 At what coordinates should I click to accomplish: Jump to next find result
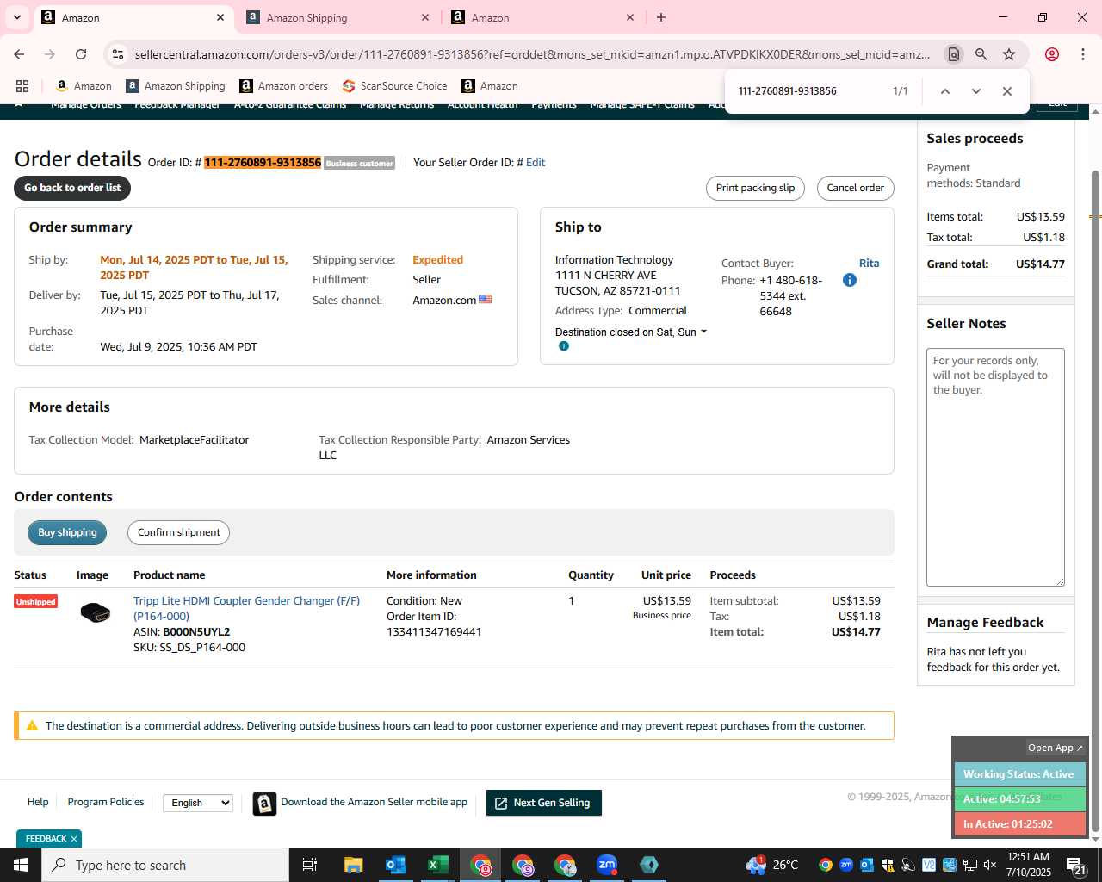click(975, 91)
